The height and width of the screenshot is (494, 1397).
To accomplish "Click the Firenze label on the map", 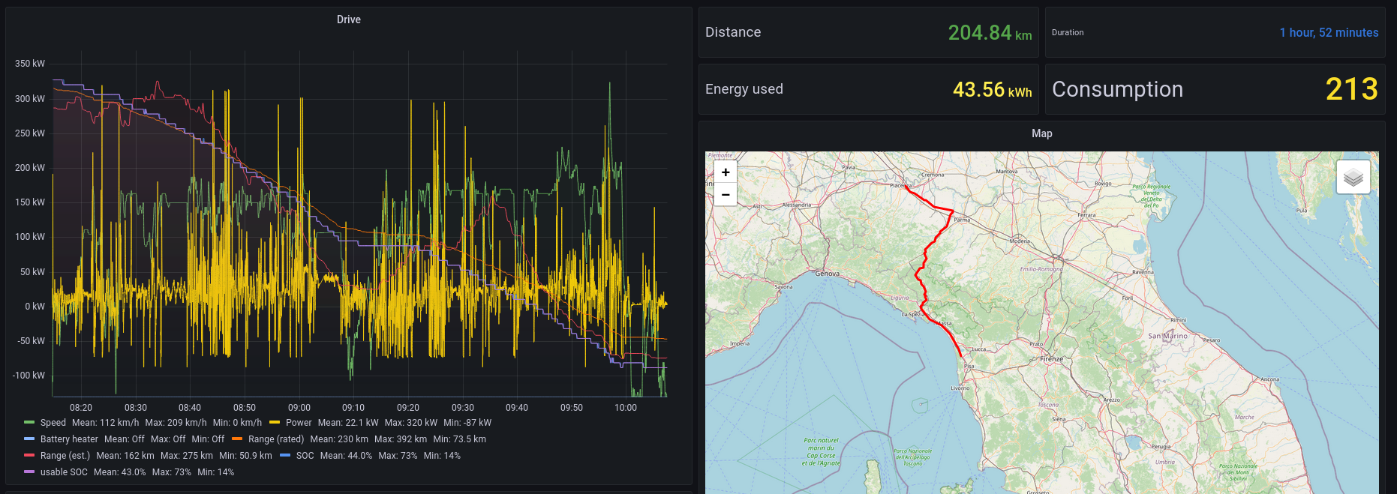I will point(1051,359).
